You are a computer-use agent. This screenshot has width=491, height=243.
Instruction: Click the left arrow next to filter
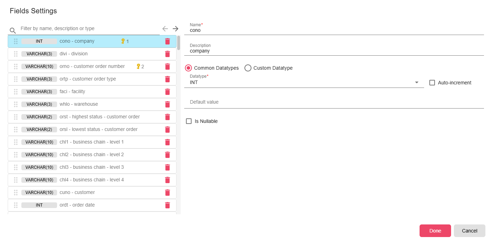coord(165,29)
